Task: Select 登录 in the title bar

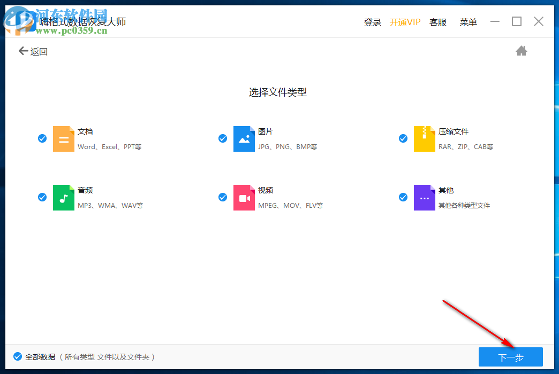Action: tap(372, 22)
